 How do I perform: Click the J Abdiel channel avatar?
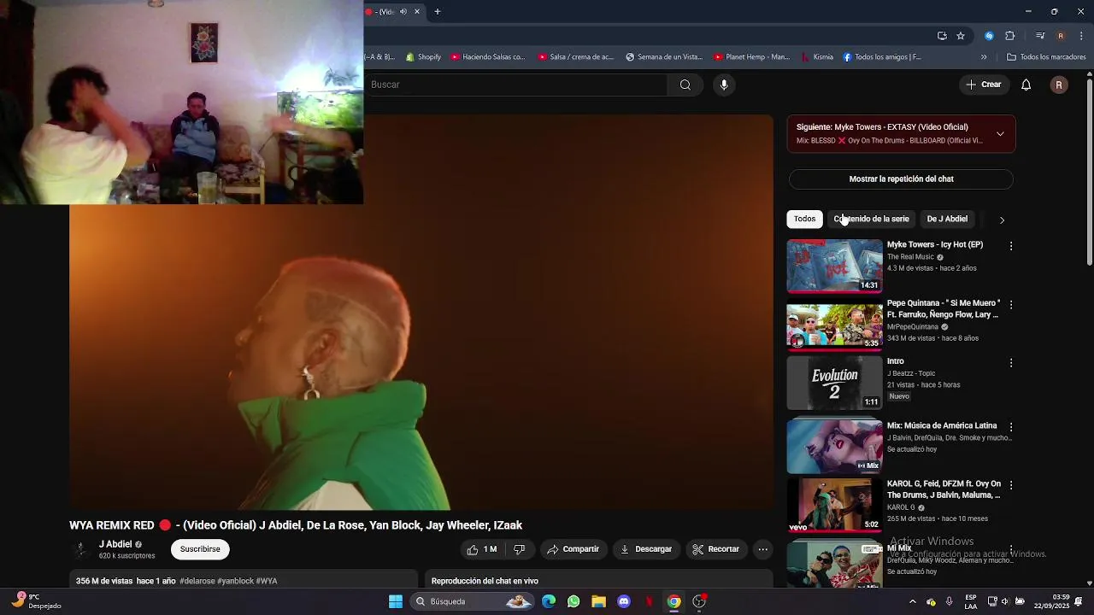coord(81,549)
